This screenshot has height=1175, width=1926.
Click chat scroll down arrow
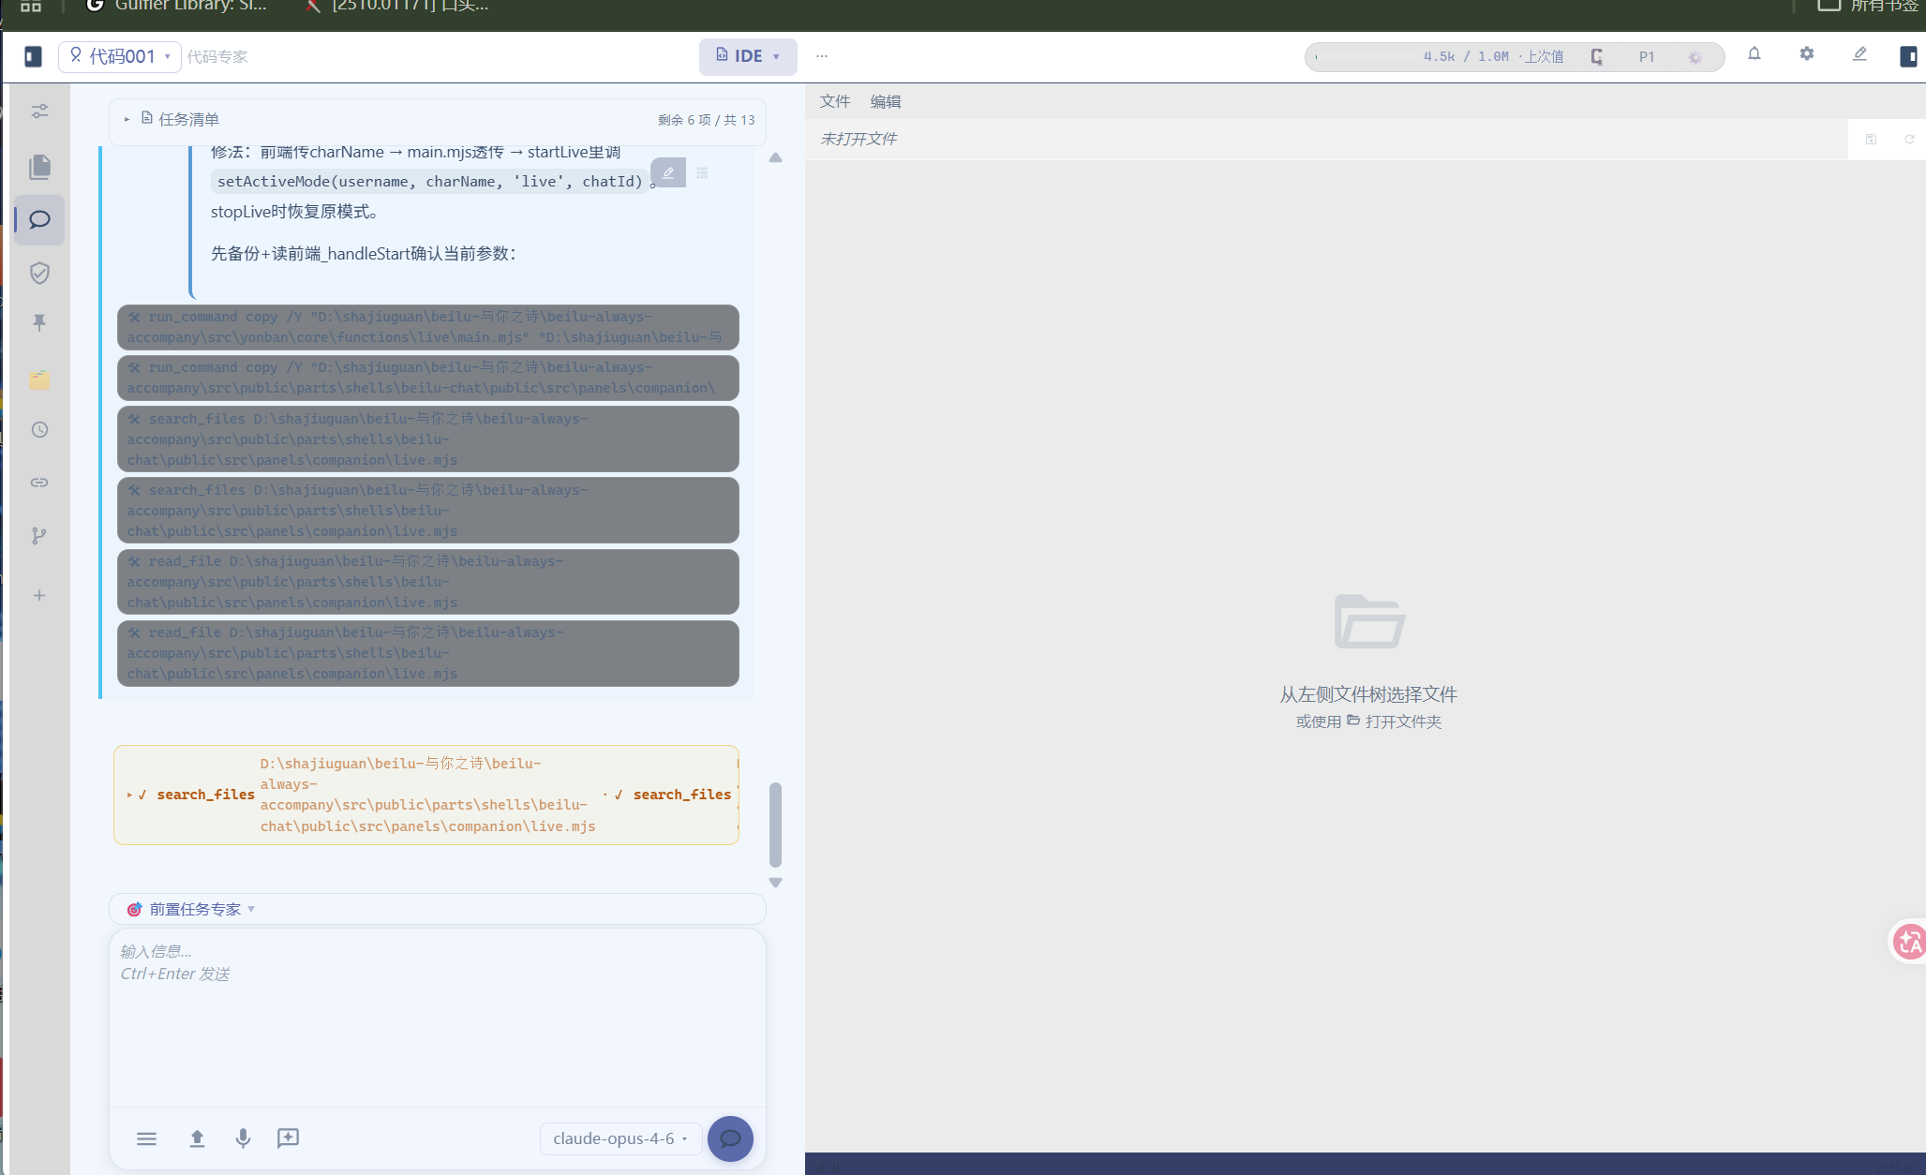click(775, 883)
